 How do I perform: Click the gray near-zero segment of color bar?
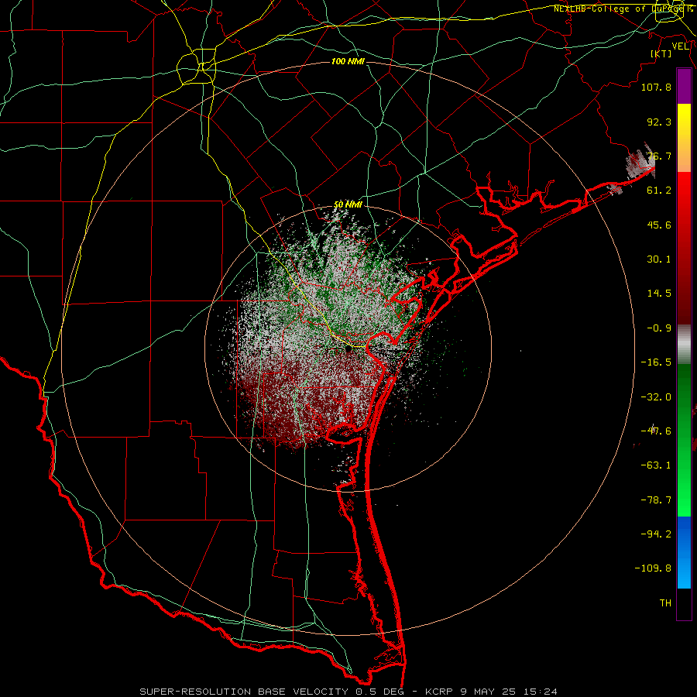(684, 345)
